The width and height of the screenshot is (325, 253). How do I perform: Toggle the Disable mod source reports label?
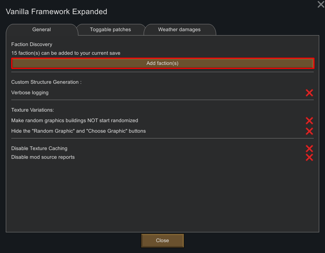coord(43,157)
